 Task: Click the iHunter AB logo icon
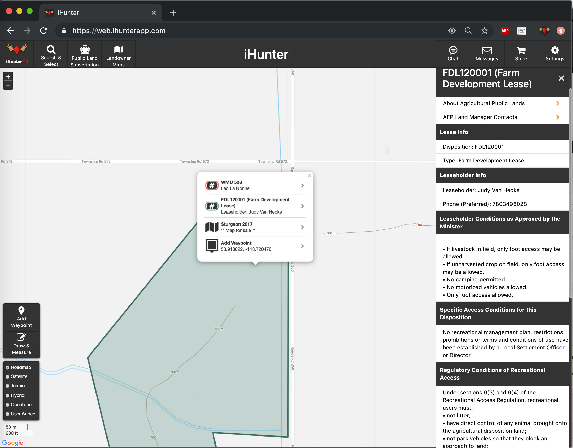17,54
